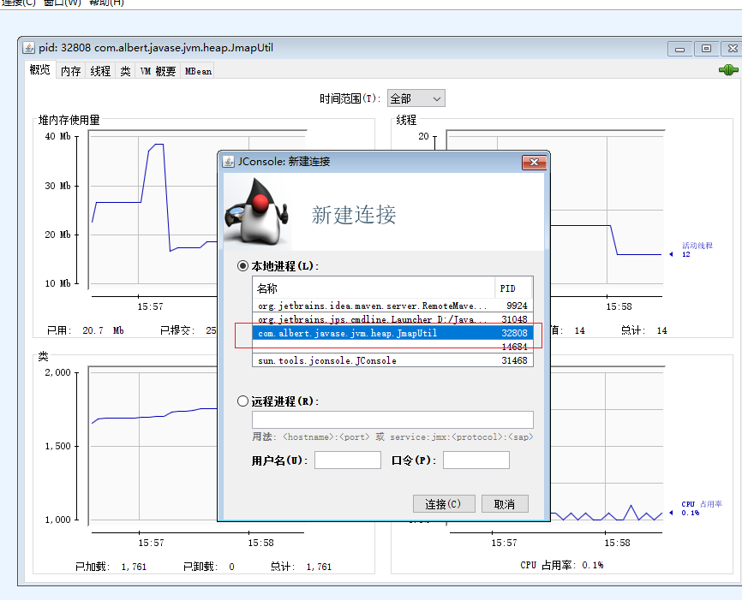Image resolution: width=742 pixels, height=600 pixels.
Task: Select the unnamed process with PID 14684
Action: click(392, 347)
